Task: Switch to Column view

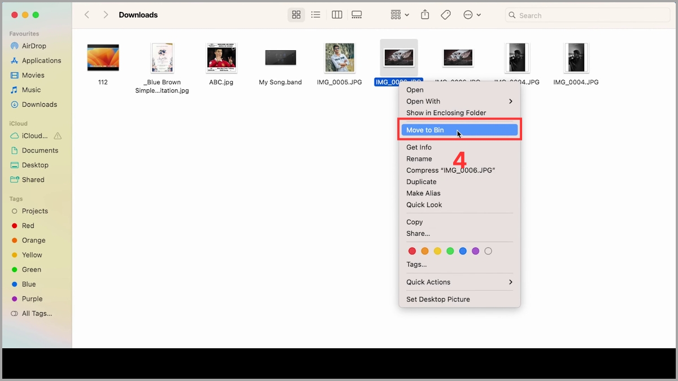Action: pos(336,15)
